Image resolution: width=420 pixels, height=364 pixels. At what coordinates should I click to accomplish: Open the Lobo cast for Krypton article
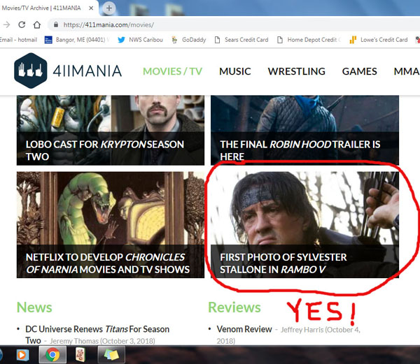[x=111, y=130]
